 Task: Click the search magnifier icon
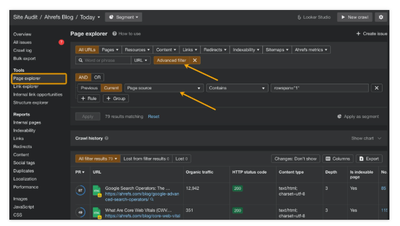click(80, 61)
